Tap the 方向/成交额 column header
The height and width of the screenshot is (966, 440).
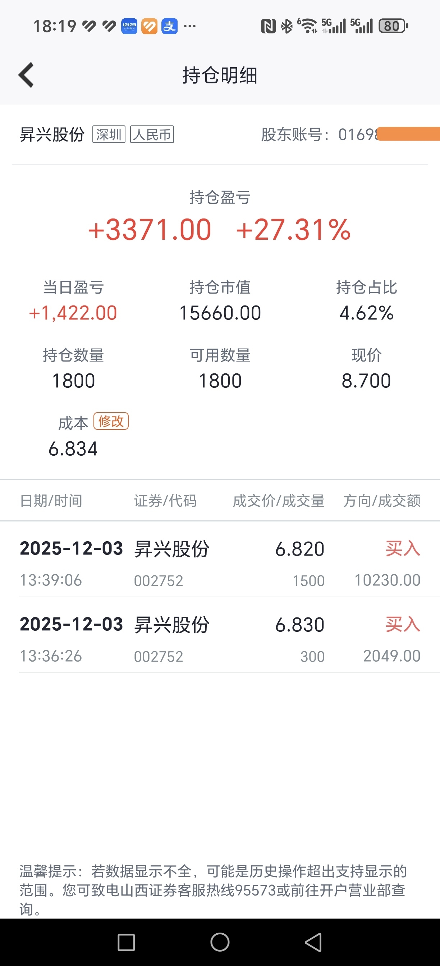[382, 501]
